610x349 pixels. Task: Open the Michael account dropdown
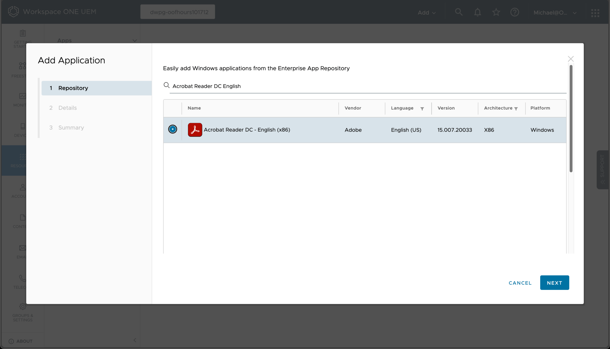click(555, 13)
